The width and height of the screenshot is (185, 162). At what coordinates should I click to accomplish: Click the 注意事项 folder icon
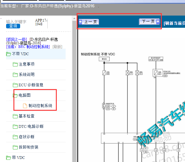pos(15,64)
